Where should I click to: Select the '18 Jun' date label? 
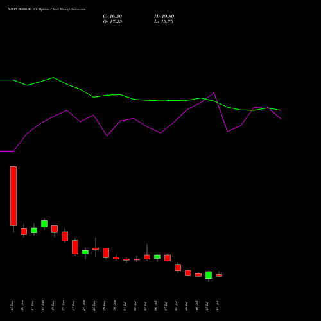[43, 306]
